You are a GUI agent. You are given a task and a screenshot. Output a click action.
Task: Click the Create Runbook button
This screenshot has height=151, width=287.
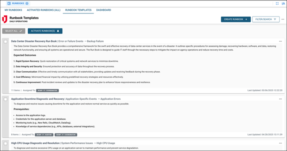[235, 19]
